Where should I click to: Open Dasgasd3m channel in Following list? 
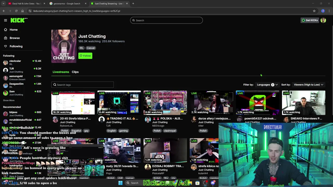[22, 85]
